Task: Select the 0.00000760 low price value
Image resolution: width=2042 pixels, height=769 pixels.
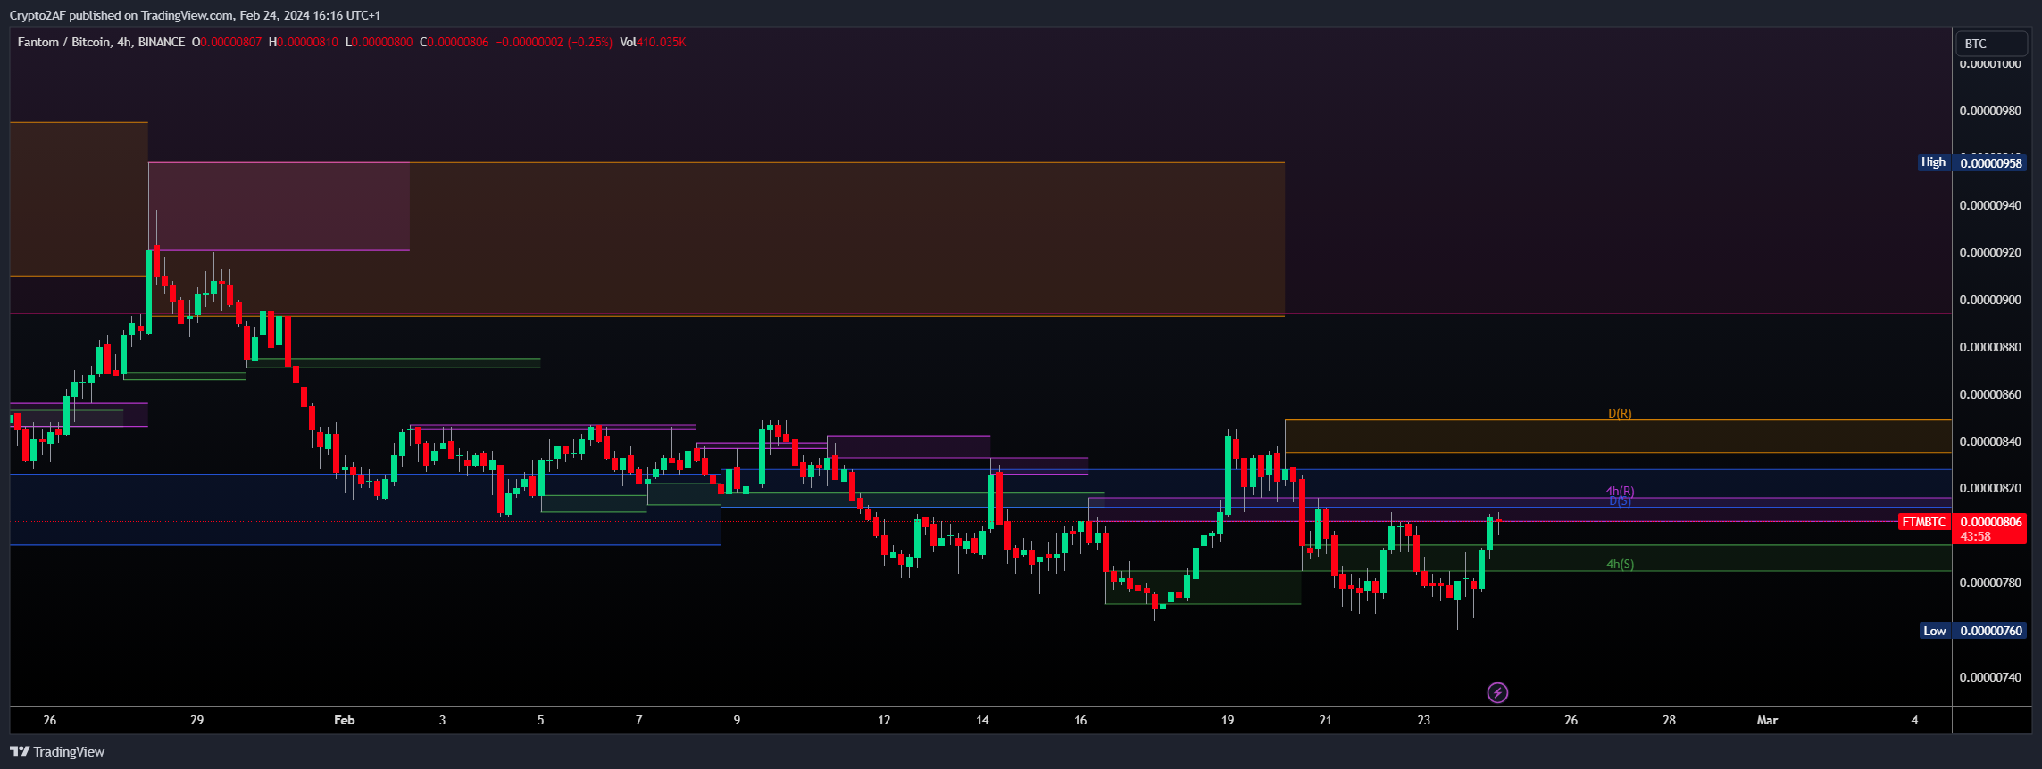Action: click(x=1990, y=631)
